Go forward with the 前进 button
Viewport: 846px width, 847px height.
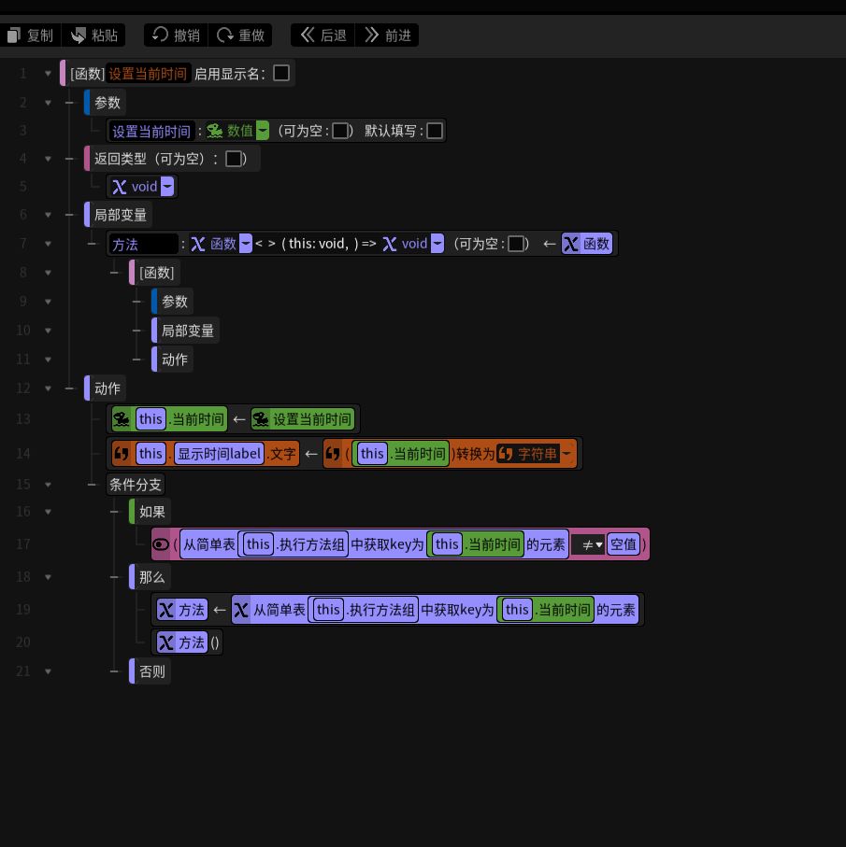(x=387, y=35)
